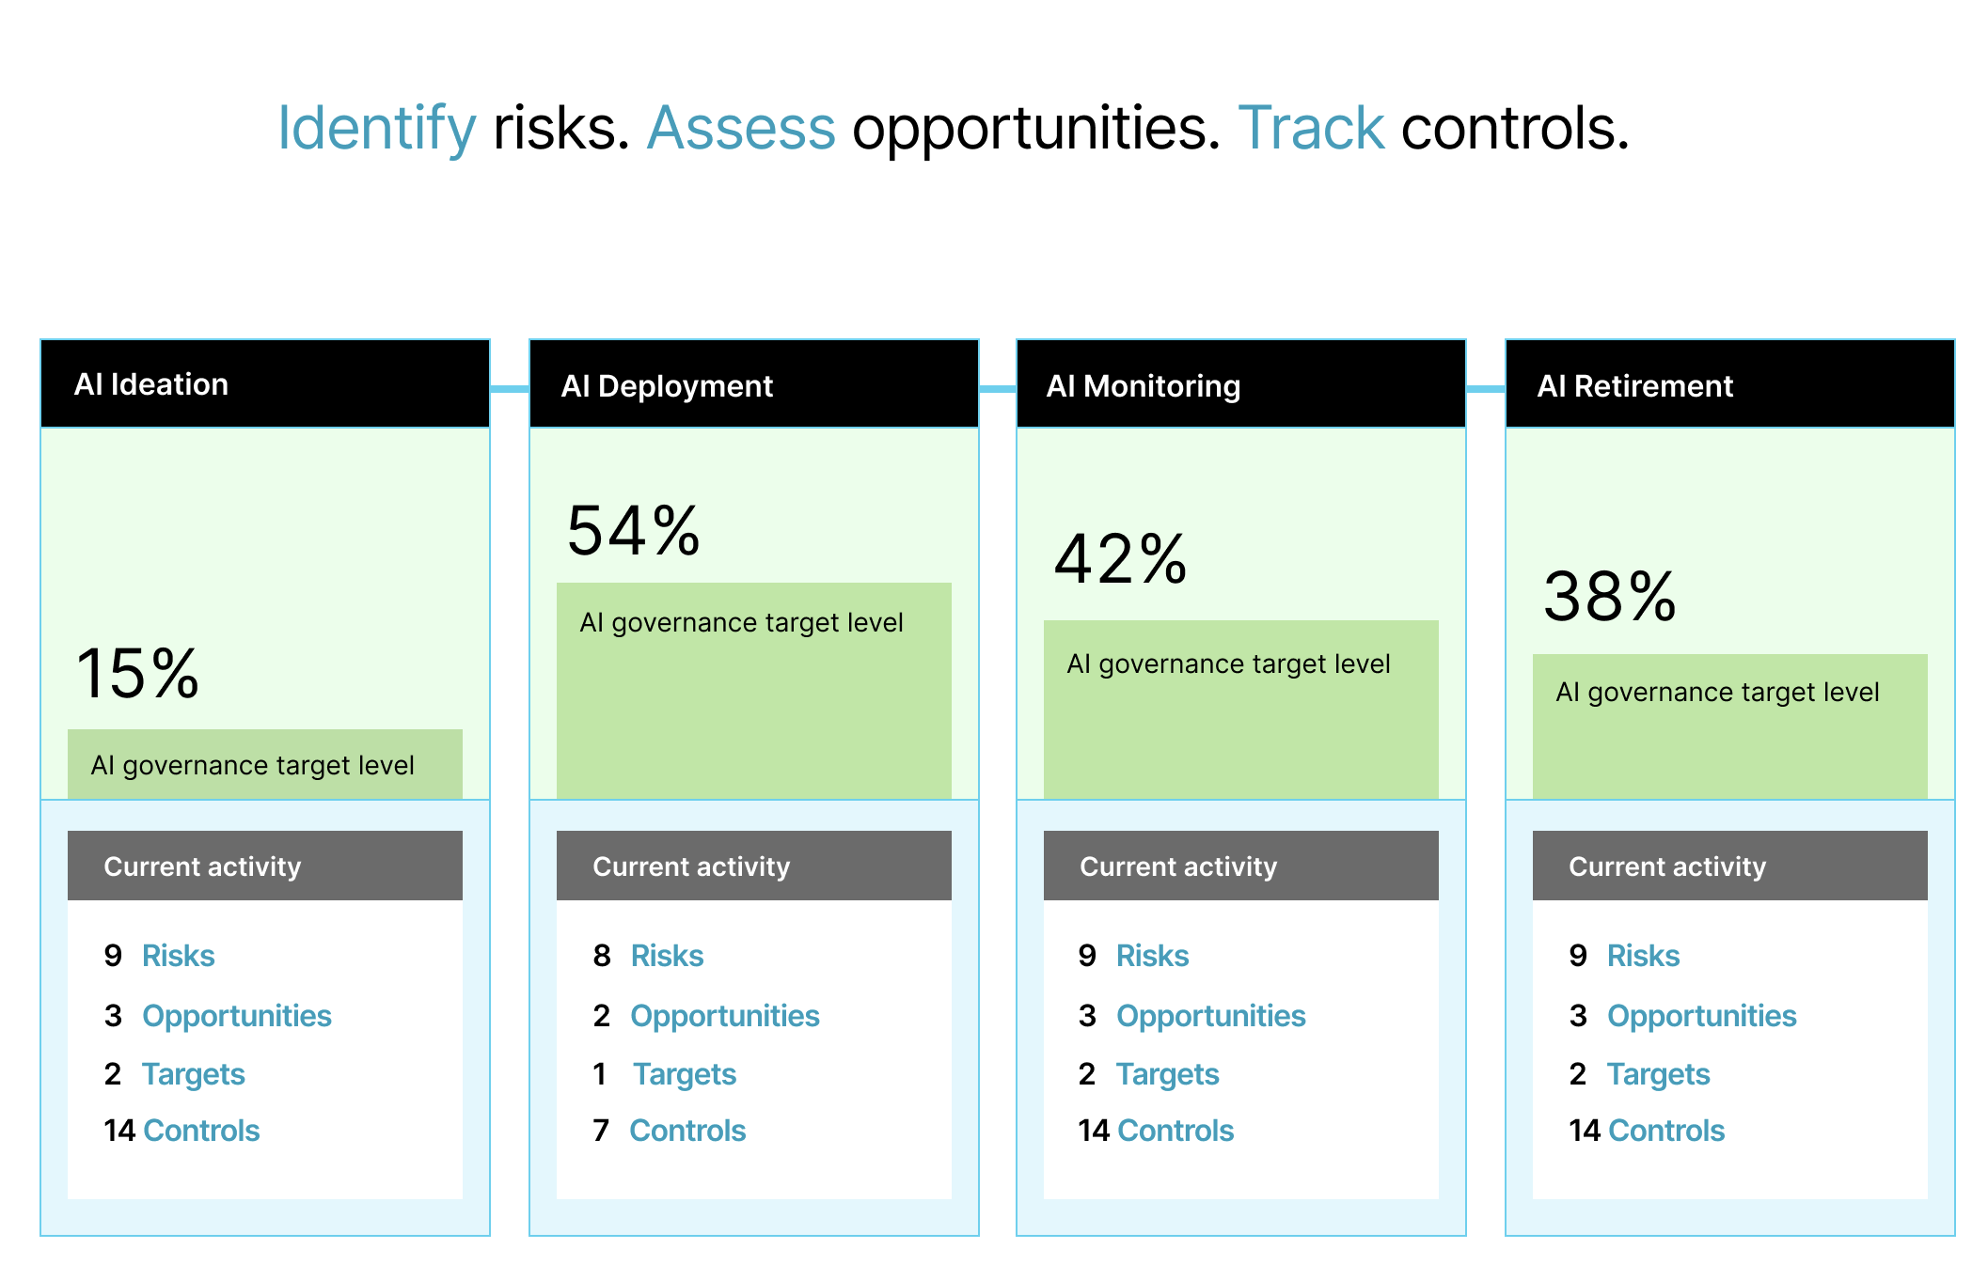The width and height of the screenshot is (1988, 1280).
Task: Open the 7 Controls link in AI Deployment
Action: tap(687, 1131)
